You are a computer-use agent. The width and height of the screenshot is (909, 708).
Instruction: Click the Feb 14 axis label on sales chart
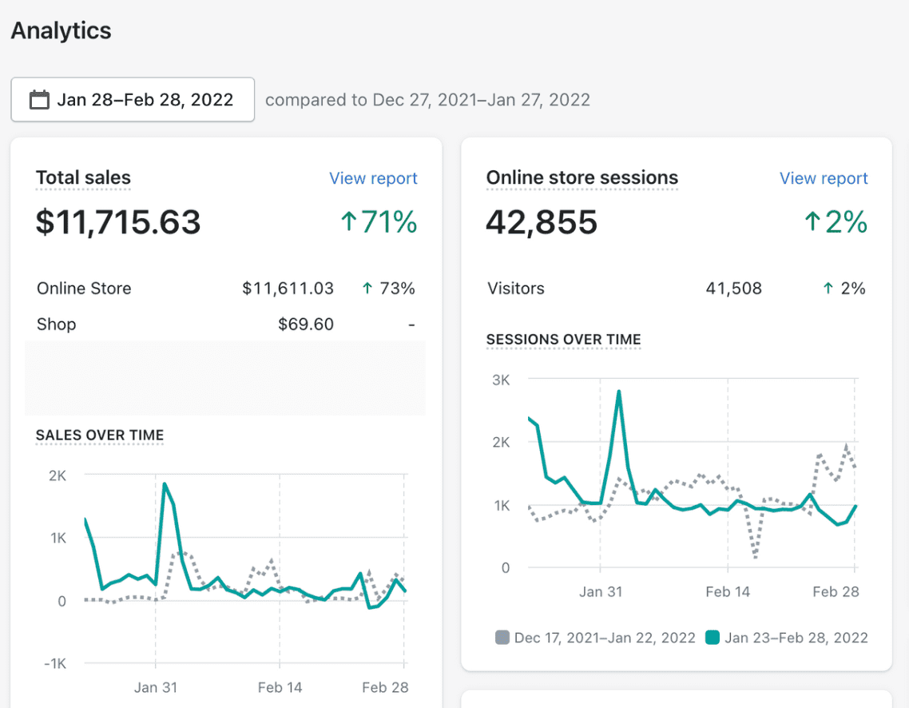click(x=280, y=688)
